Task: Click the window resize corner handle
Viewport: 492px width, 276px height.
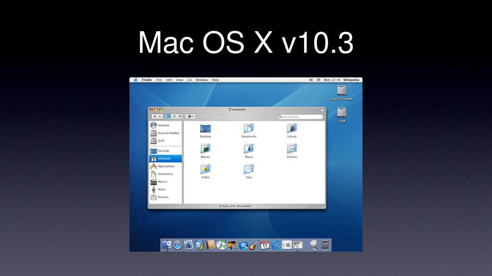Action: [x=324, y=207]
